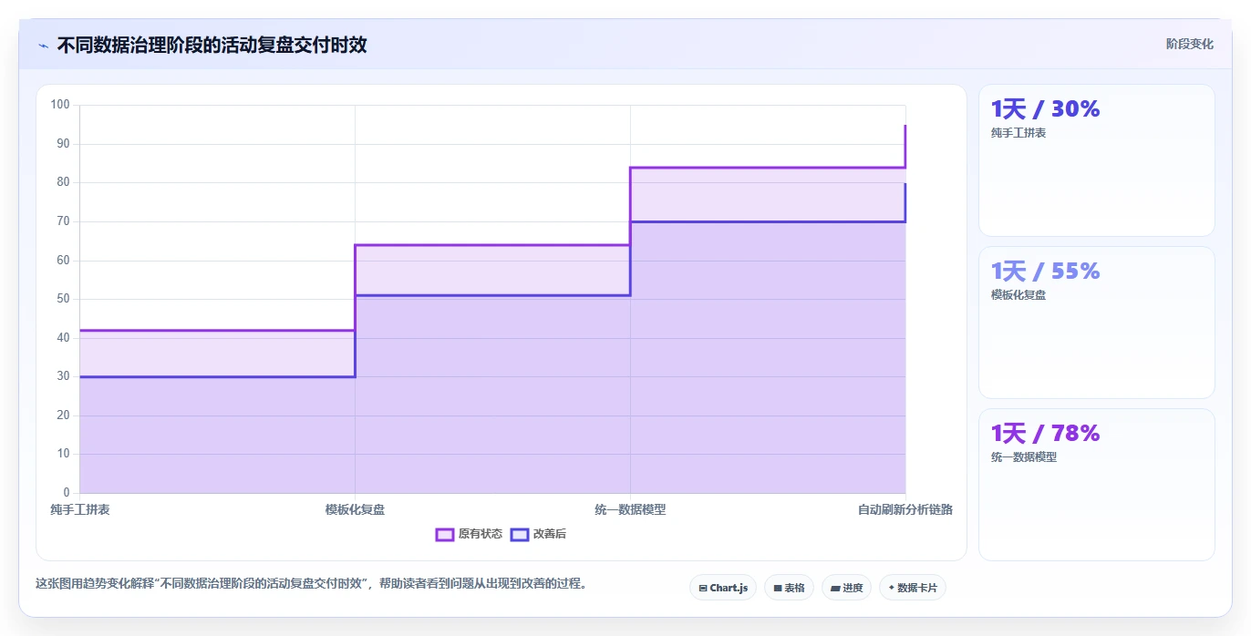The image size is (1251, 636).
Task: Click the 改善后 indigo legend swatch
Action: [520, 534]
